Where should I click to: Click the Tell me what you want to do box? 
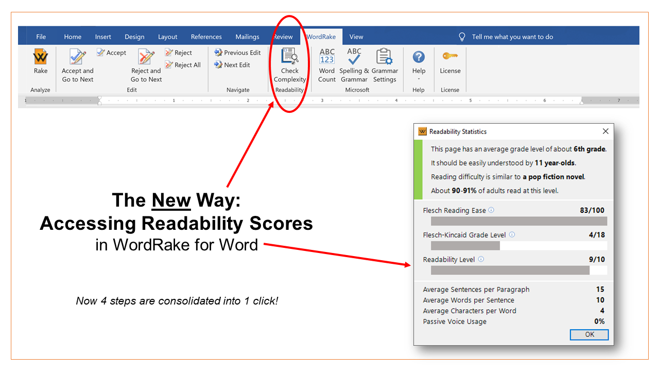coord(512,37)
